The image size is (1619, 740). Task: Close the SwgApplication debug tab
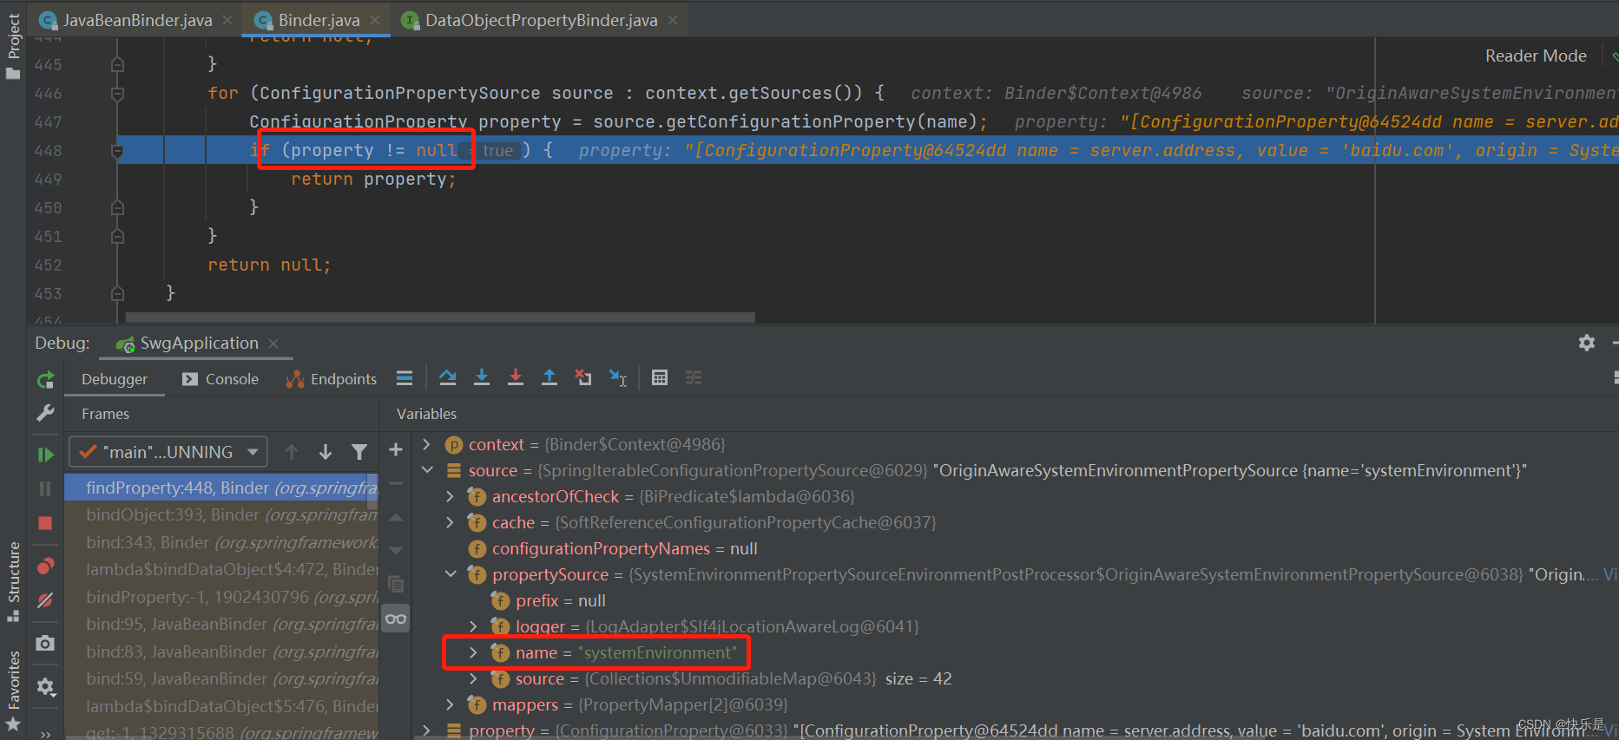(x=273, y=344)
